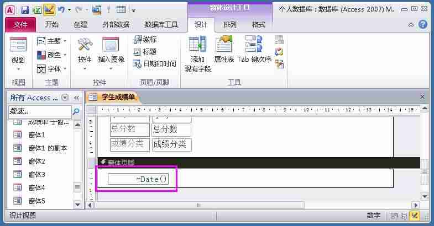The image size is (434, 226).
Task: Select the =Date() text box in footer
Action: (x=138, y=179)
